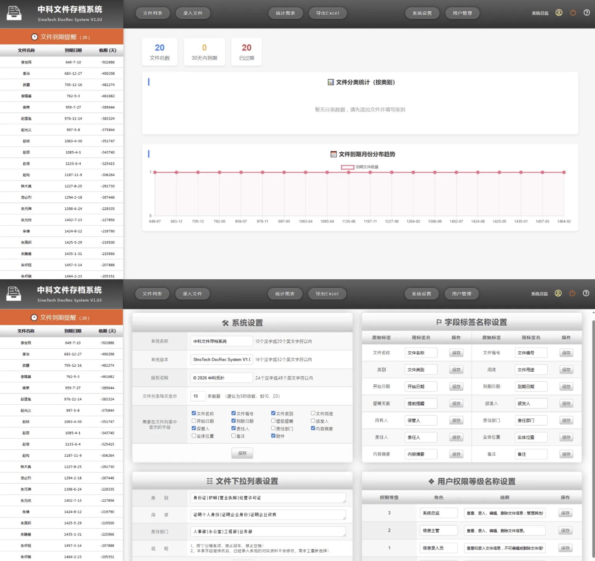
Task: Click the 649-07 data point on the trend chart
Action: click(155, 172)
